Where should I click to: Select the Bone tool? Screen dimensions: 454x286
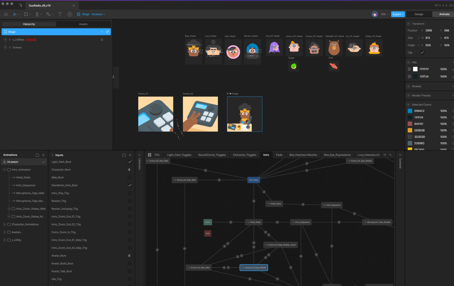click(x=48, y=14)
